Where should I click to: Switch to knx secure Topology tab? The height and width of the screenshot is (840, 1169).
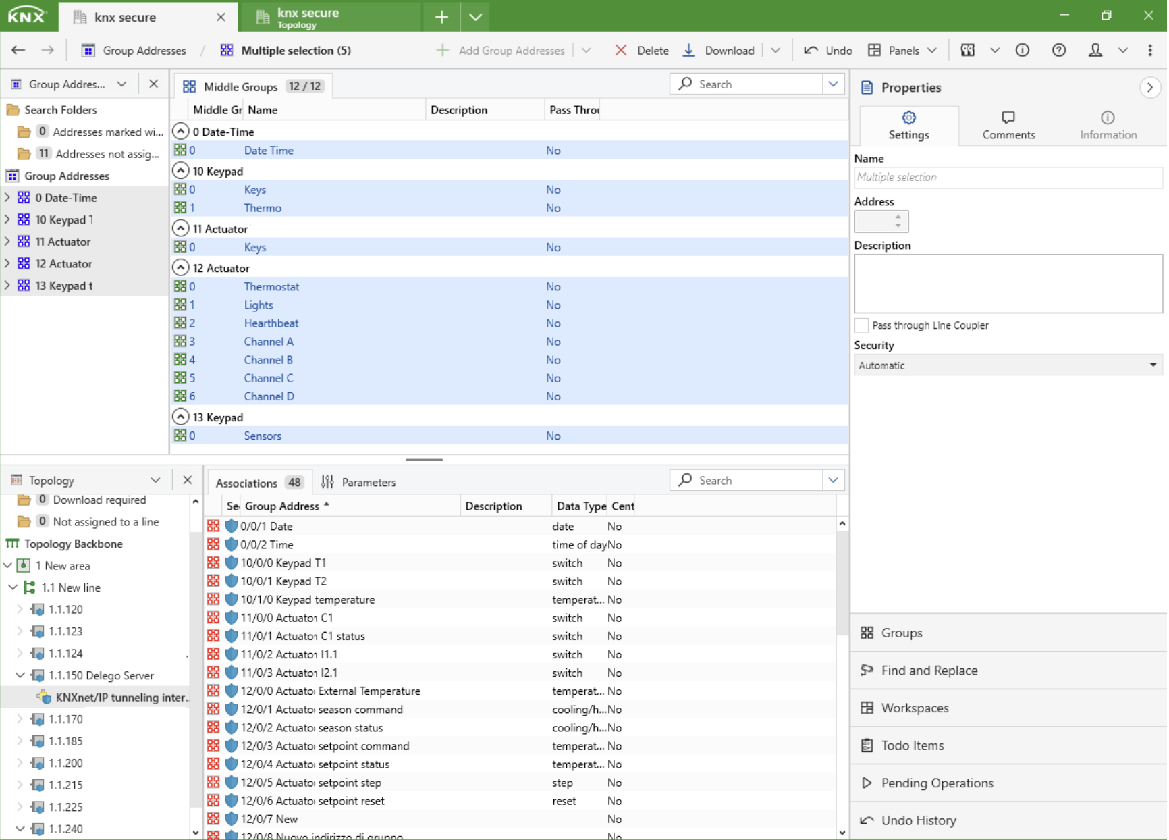(x=331, y=17)
